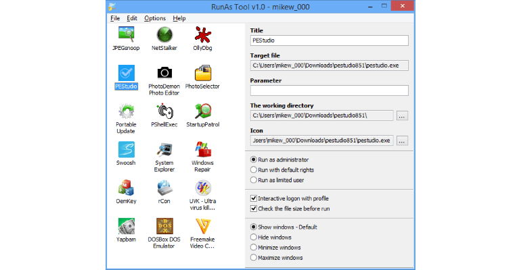Screen dimensions: 521x270
Task: Select the Swoosh application icon
Action: click(x=126, y=150)
